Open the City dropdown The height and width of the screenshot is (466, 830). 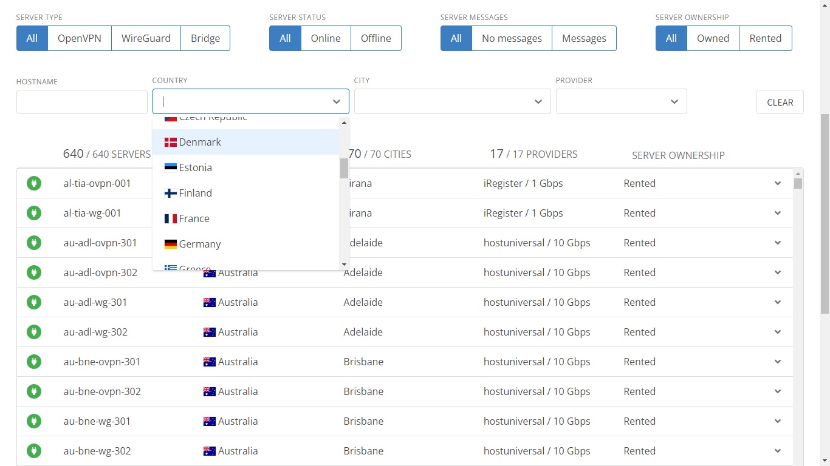[452, 101]
